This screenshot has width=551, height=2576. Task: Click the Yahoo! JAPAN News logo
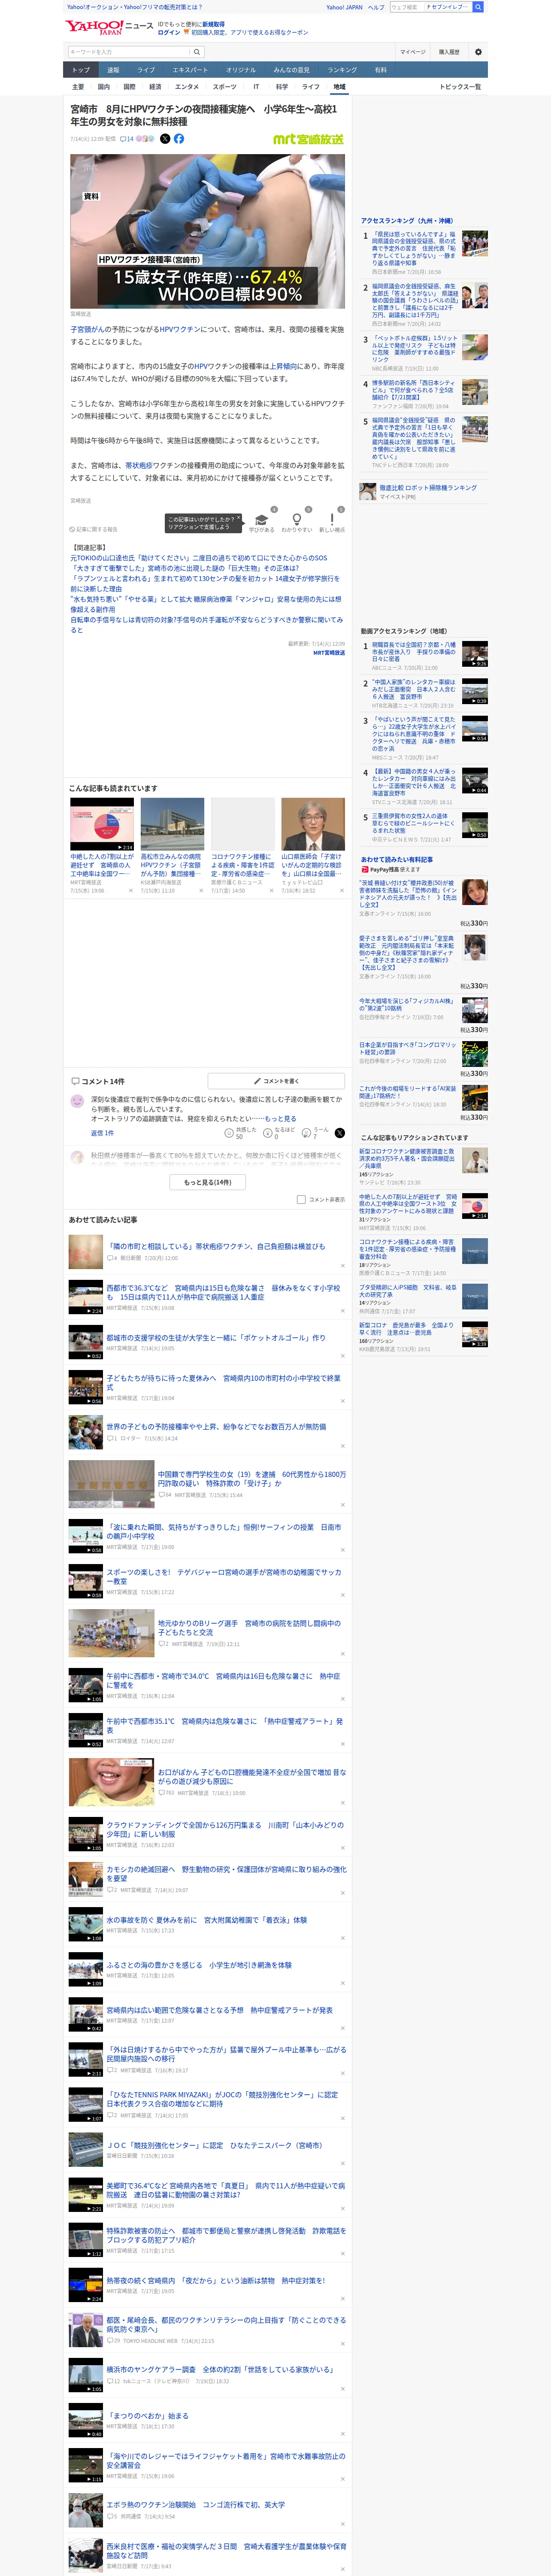[x=110, y=27]
